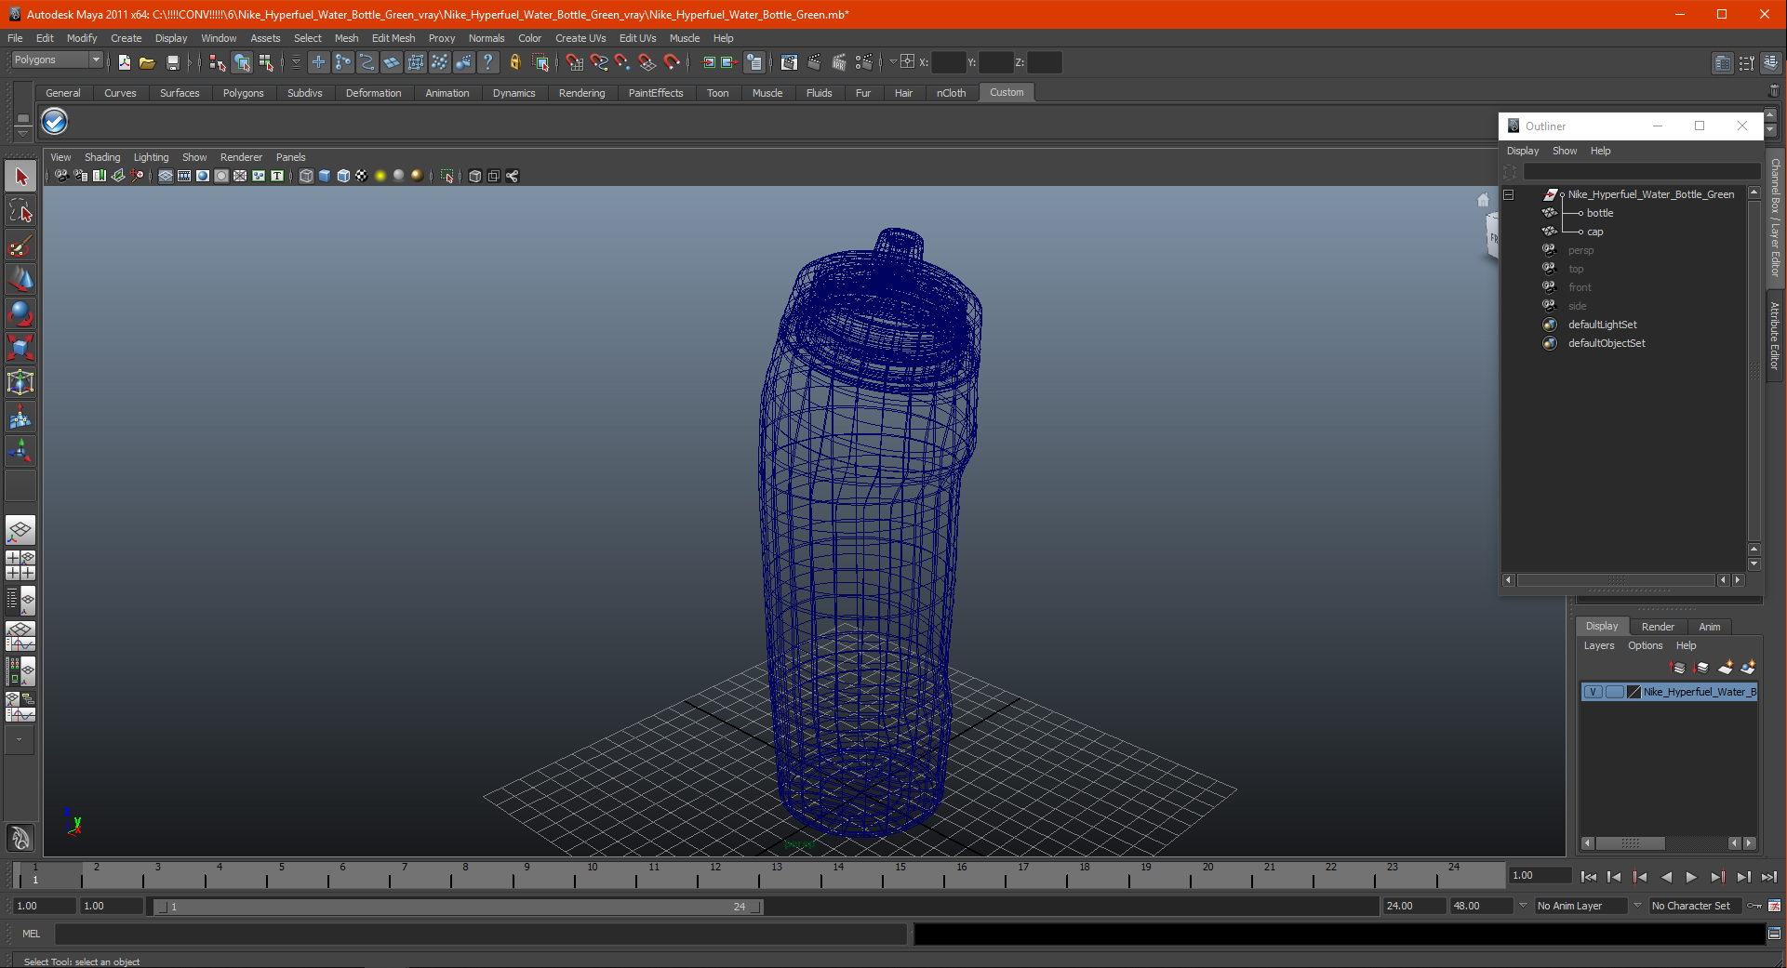The image size is (1787, 968).
Task: Click the Save Scene disk icon
Action: 172,62
